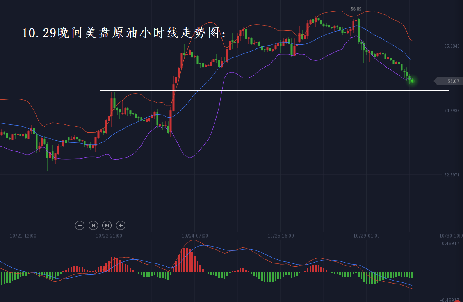
Task: Click the 10/21 12:00 time axis label
Action: coord(23,236)
